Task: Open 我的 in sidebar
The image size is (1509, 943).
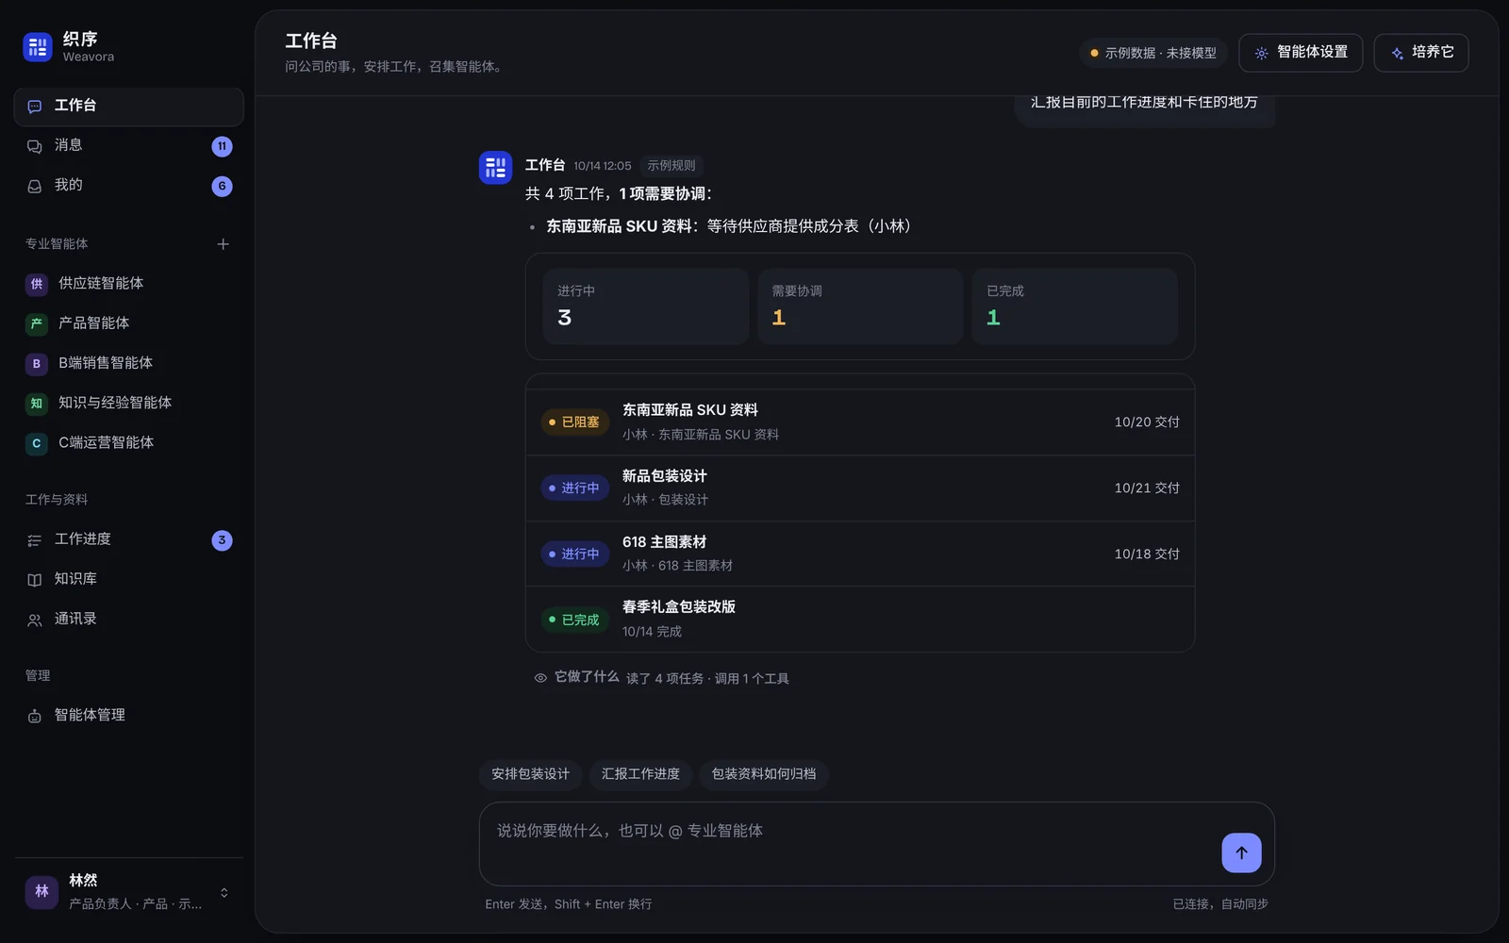Action: (x=128, y=186)
